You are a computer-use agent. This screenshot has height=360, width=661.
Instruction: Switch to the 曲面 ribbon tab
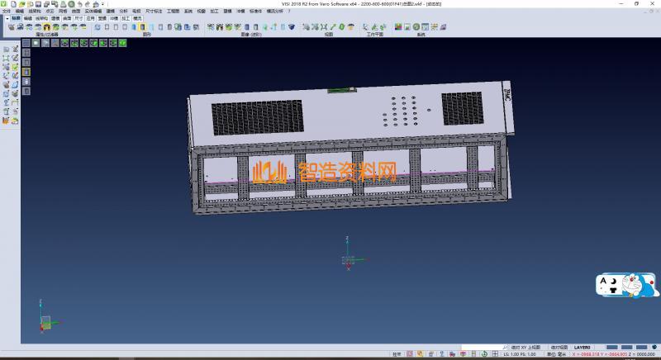pos(66,17)
